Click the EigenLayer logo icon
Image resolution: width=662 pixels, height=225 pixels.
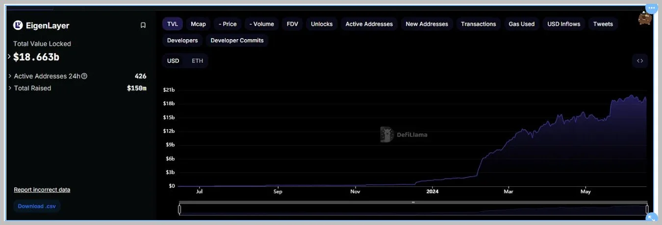[x=18, y=25]
